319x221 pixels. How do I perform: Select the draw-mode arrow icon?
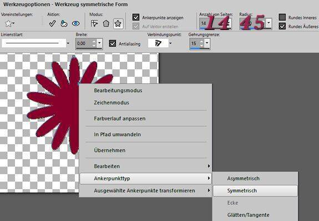[94, 23]
